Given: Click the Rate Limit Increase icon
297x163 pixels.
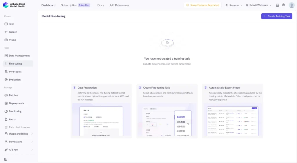Looking at the screenshot, I should (x=6, y=127).
